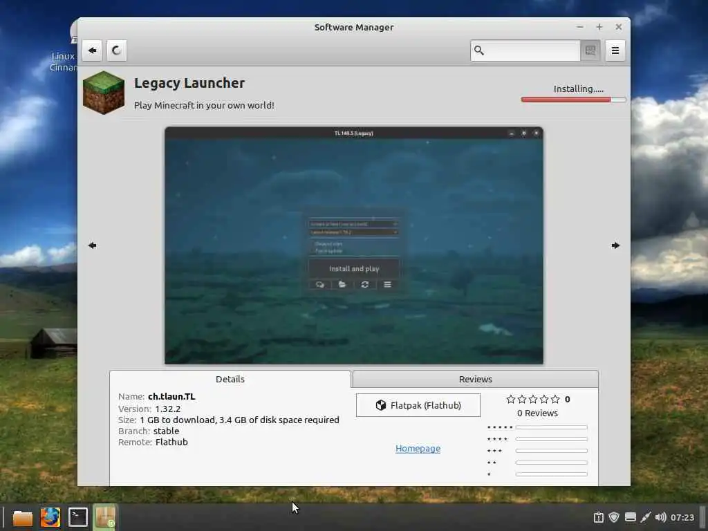Image resolution: width=708 pixels, height=531 pixels.
Task: Click the one-star rating bar
Action: (x=551, y=474)
